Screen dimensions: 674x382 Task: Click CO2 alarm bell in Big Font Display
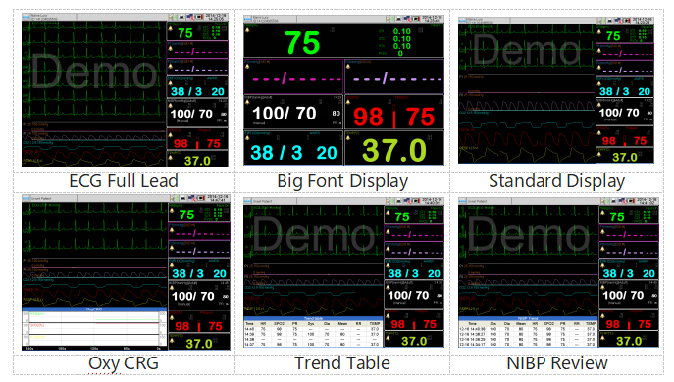pyautogui.click(x=247, y=137)
